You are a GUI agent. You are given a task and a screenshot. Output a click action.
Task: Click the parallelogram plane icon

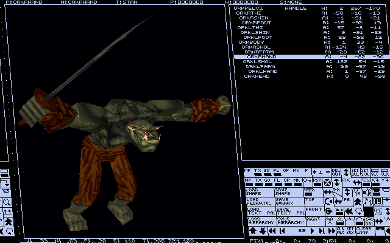[x=366, y=182]
